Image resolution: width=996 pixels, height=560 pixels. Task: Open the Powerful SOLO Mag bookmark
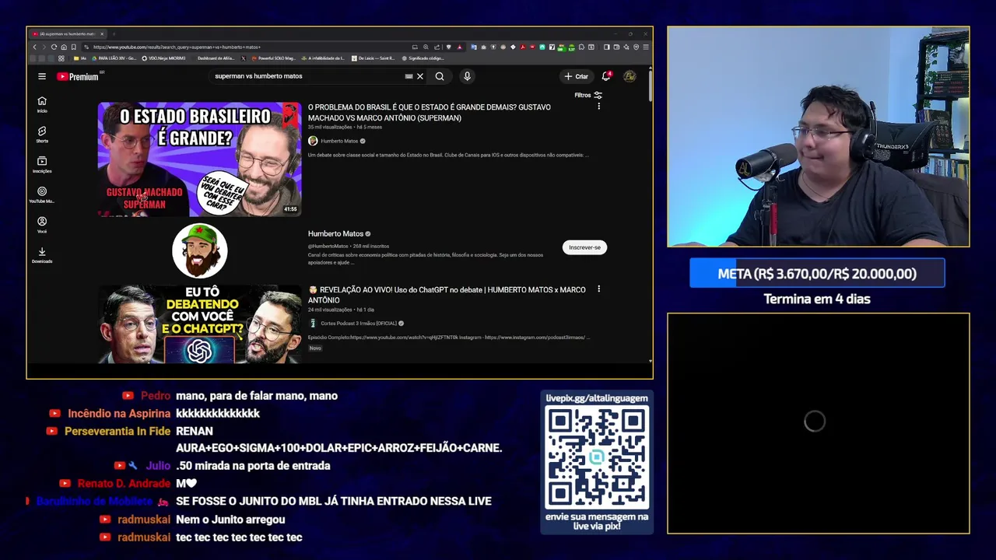(x=272, y=58)
